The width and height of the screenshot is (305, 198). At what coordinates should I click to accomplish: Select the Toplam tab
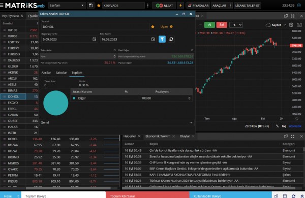(x=77, y=73)
